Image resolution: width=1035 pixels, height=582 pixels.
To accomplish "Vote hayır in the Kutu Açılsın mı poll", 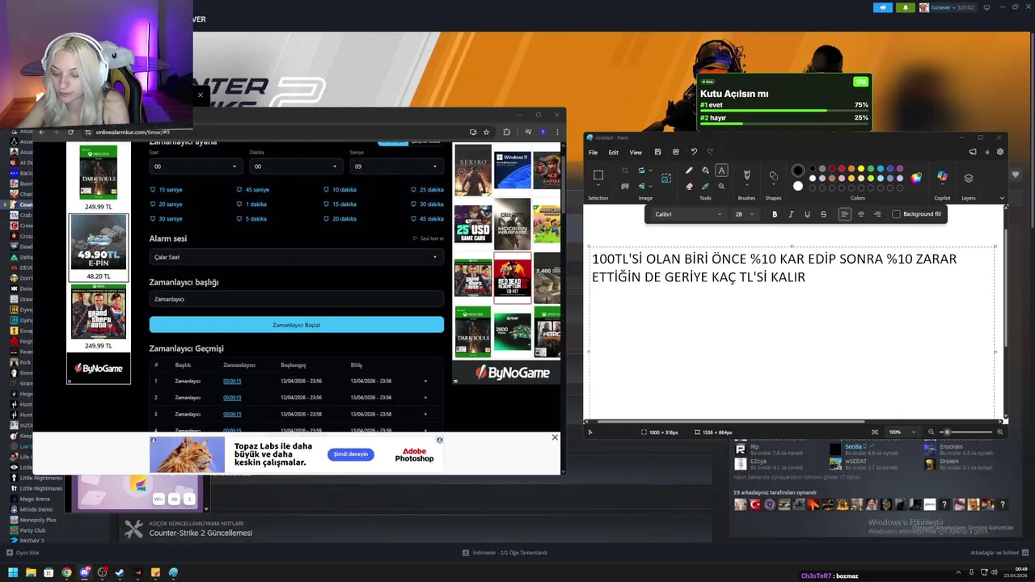I will (784, 118).
